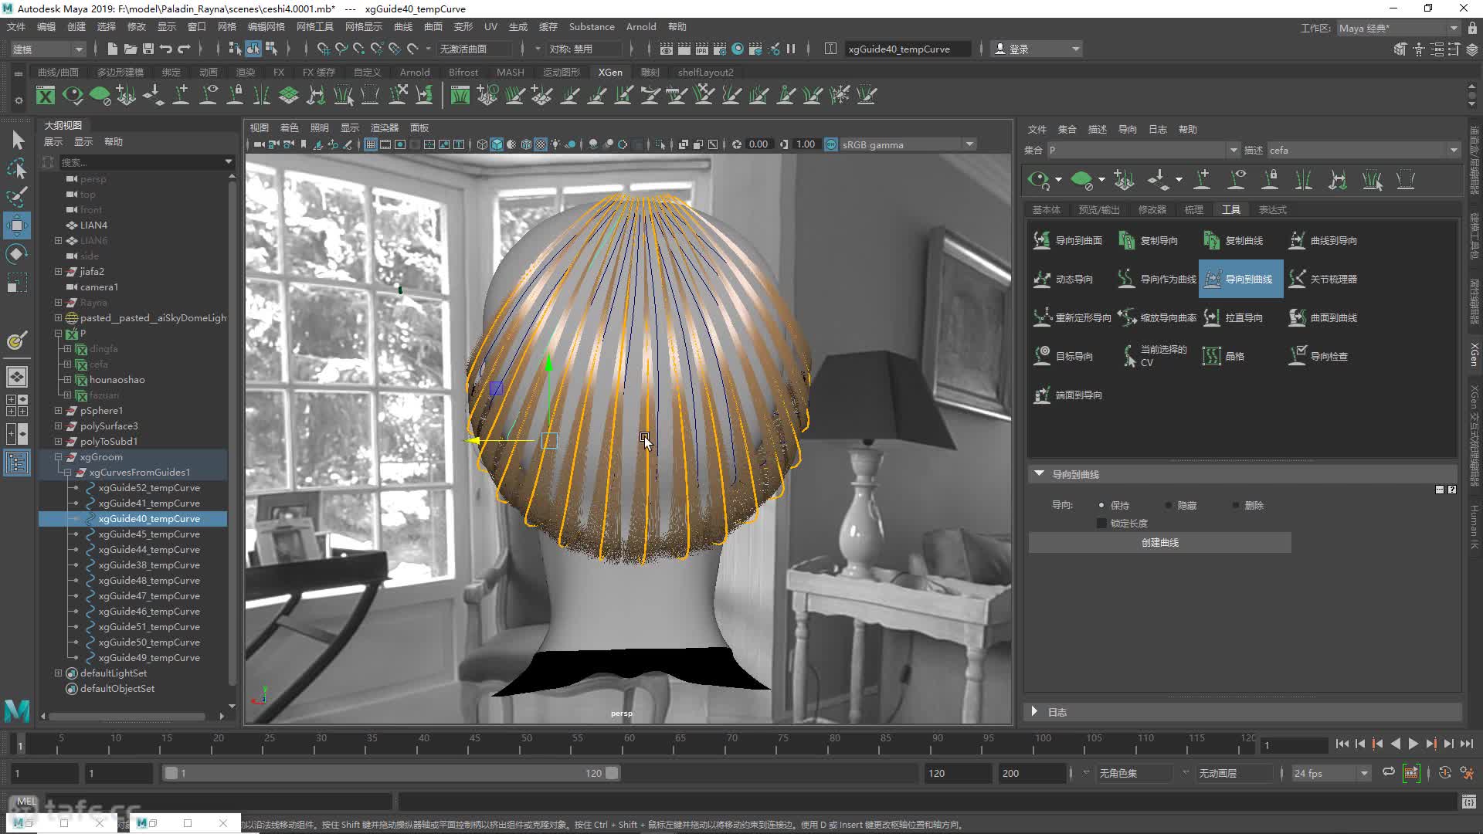The width and height of the screenshot is (1483, 834).
Task: Click the 创建曲线 button
Action: (x=1159, y=542)
